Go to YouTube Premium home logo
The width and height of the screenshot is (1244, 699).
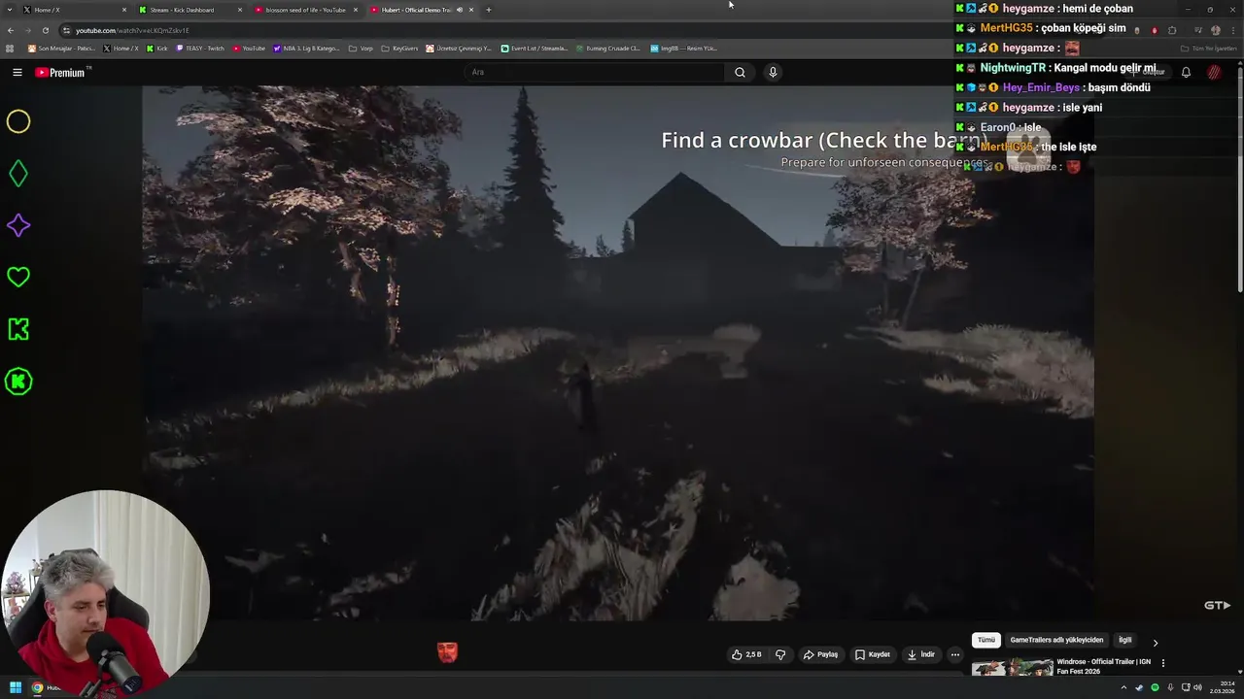(x=62, y=73)
